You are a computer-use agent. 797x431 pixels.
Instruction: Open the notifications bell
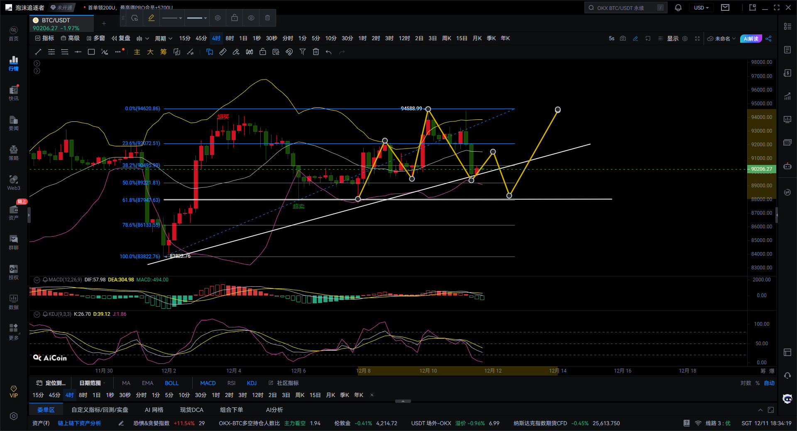click(678, 8)
